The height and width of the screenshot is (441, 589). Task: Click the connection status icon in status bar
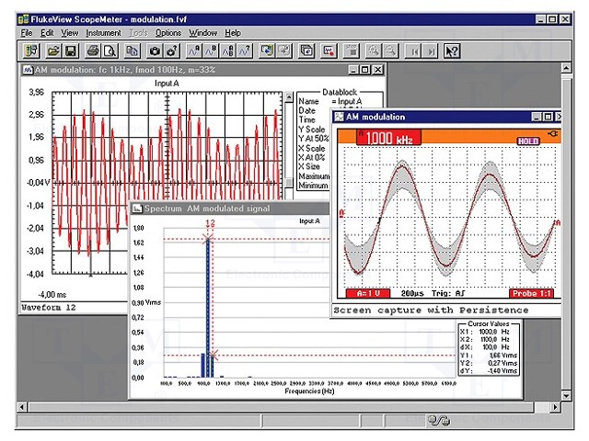(x=438, y=421)
